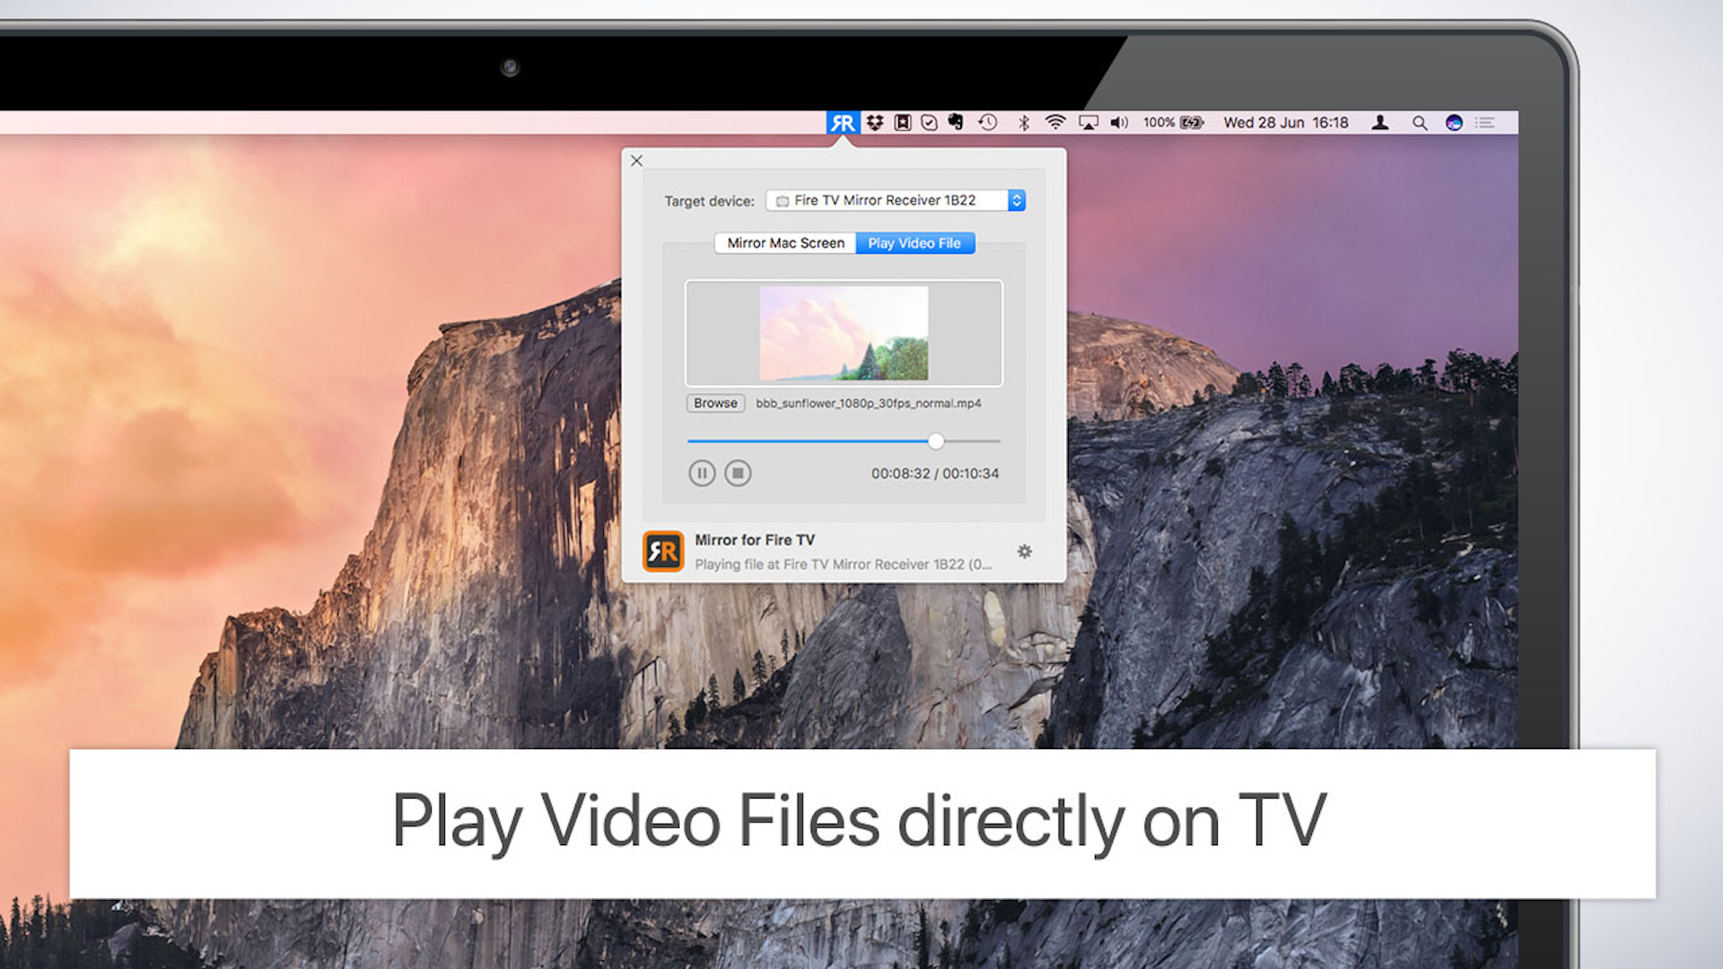Screen dimensions: 1723x969
Task: Open the Bluetooth status menu
Action: point(1021,123)
